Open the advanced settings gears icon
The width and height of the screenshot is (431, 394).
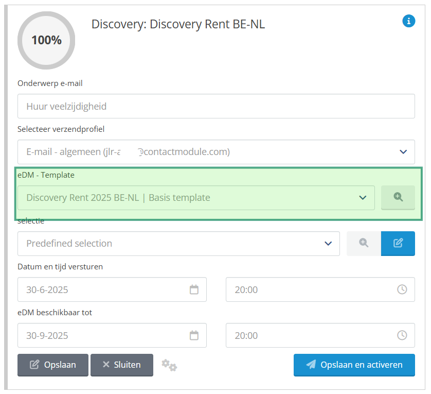169,365
